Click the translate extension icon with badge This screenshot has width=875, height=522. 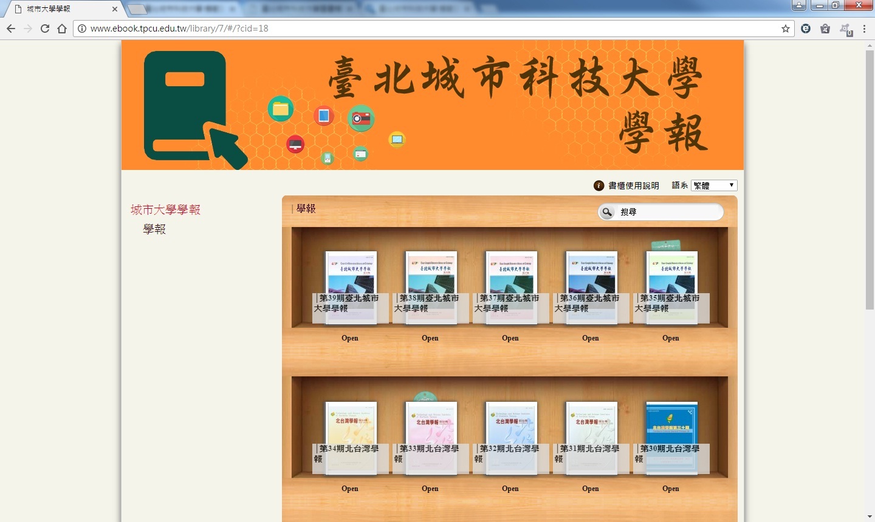pos(845,29)
